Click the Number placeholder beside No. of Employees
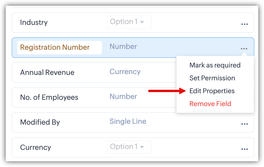264x167 pixels. click(123, 97)
